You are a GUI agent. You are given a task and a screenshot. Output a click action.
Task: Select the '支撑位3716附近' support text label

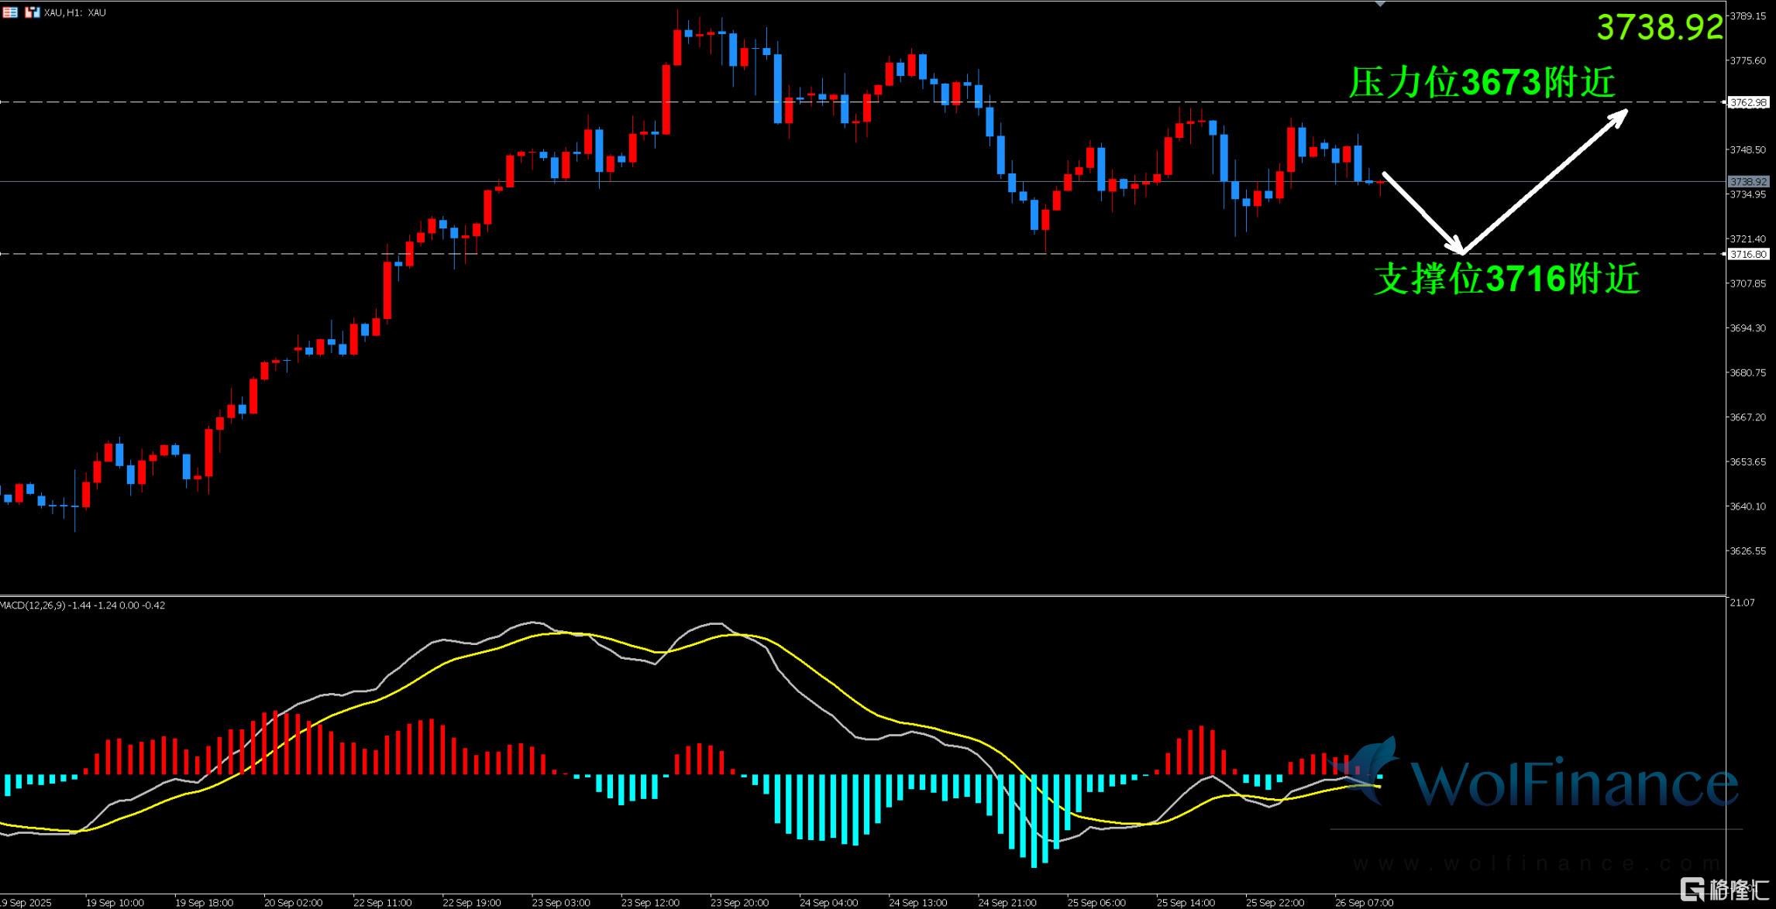1507,279
